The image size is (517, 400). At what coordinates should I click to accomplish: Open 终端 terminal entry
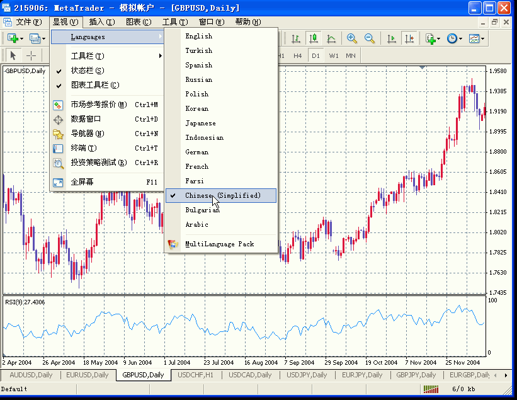pos(108,148)
